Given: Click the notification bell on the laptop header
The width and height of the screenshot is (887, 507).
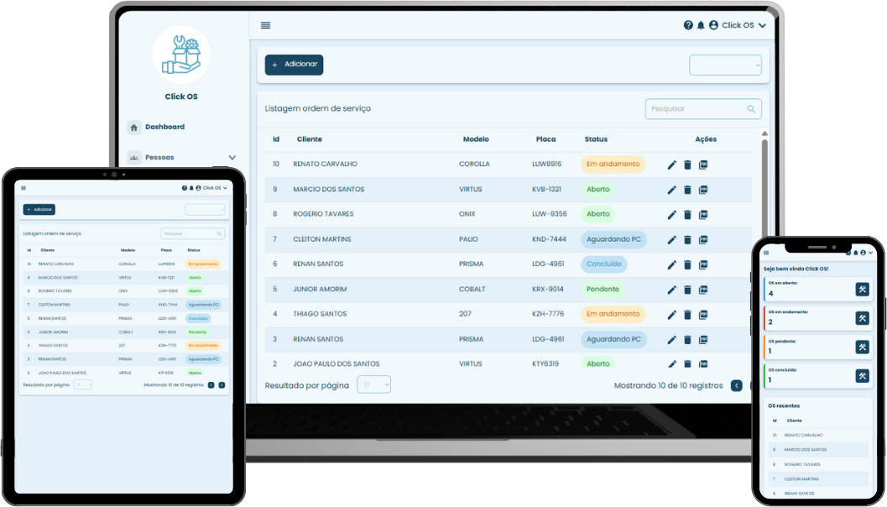Looking at the screenshot, I should click(x=701, y=25).
